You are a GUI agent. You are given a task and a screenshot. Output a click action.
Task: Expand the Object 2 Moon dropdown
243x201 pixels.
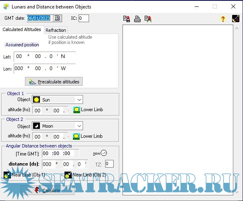click(x=79, y=126)
